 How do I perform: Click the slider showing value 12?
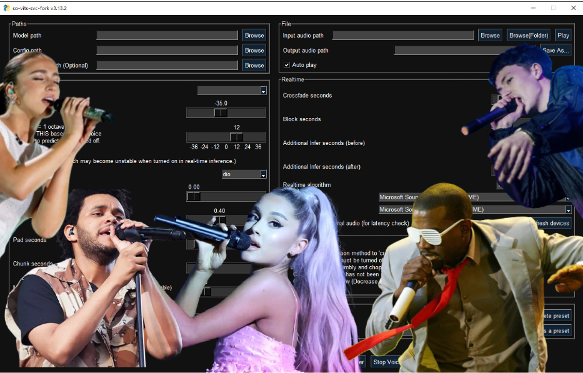tap(226, 137)
